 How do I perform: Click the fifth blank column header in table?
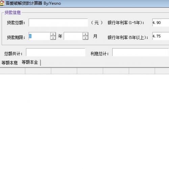(116, 71)
